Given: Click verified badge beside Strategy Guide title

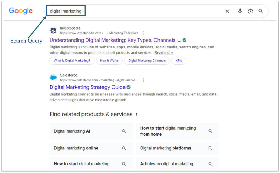Looking at the screenshot, I should coord(129,87).
